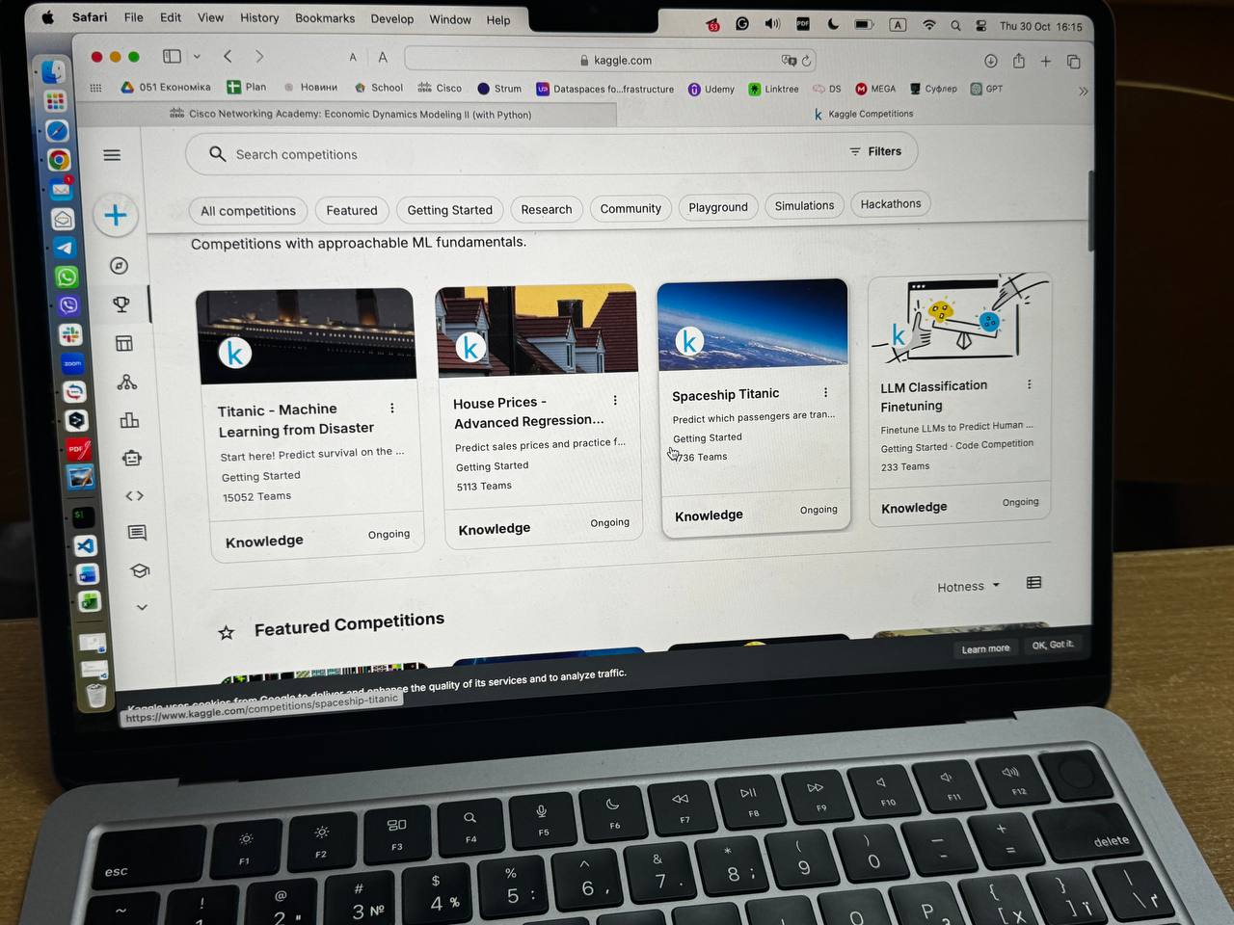Open Titanic - Machine Learning from Disaster title
The image size is (1234, 925).
pos(296,419)
